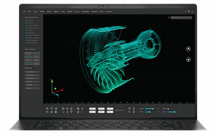
Task: Click the Duplicate button
Action: [x=28, y=57]
